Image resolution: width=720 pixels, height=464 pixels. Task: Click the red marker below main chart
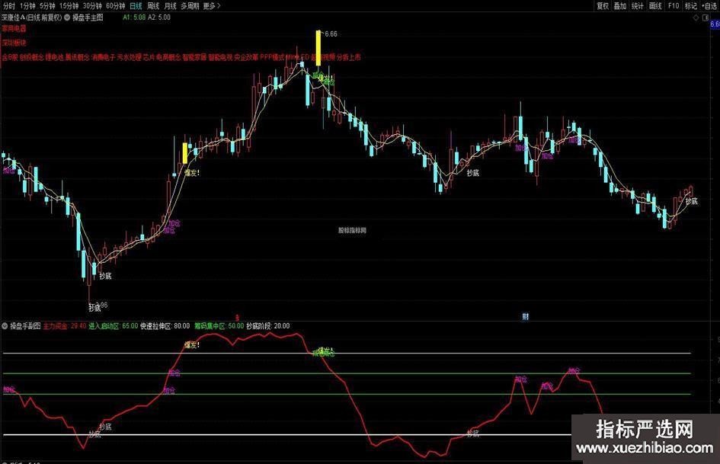click(238, 318)
